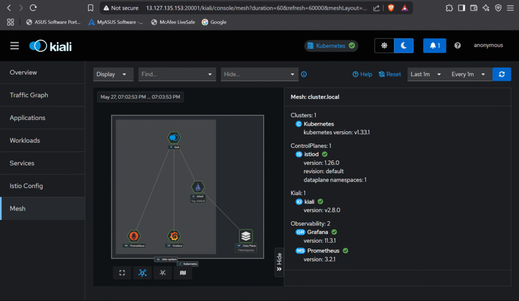Open the Workloads page
Image resolution: width=519 pixels, height=301 pixels.
click(43, 140)
